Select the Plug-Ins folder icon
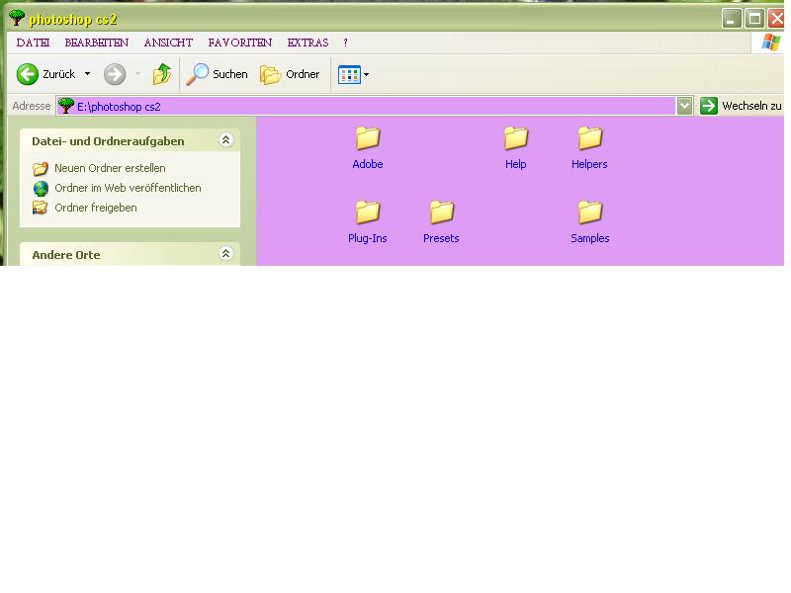This screenshot has height=593, width=791. pos(367,212)
